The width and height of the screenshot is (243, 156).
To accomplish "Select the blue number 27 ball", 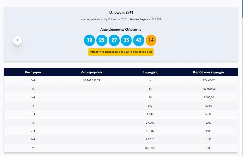I will tap(114, 40).
